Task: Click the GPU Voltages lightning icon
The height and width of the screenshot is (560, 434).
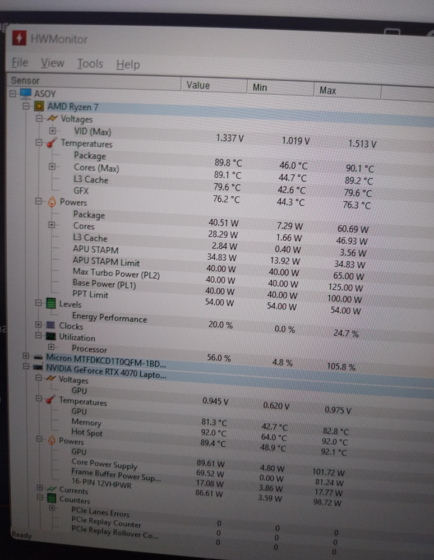Action: pos(51,378)
